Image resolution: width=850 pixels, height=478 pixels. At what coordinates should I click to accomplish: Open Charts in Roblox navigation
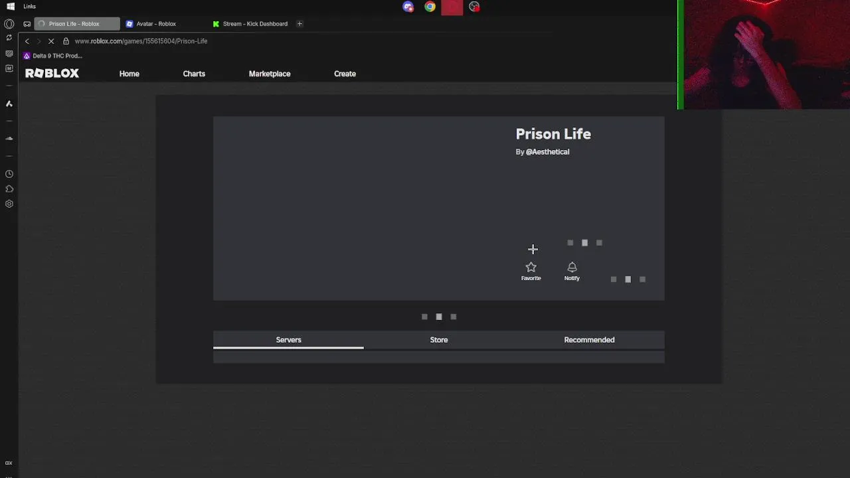coord(194,74)
